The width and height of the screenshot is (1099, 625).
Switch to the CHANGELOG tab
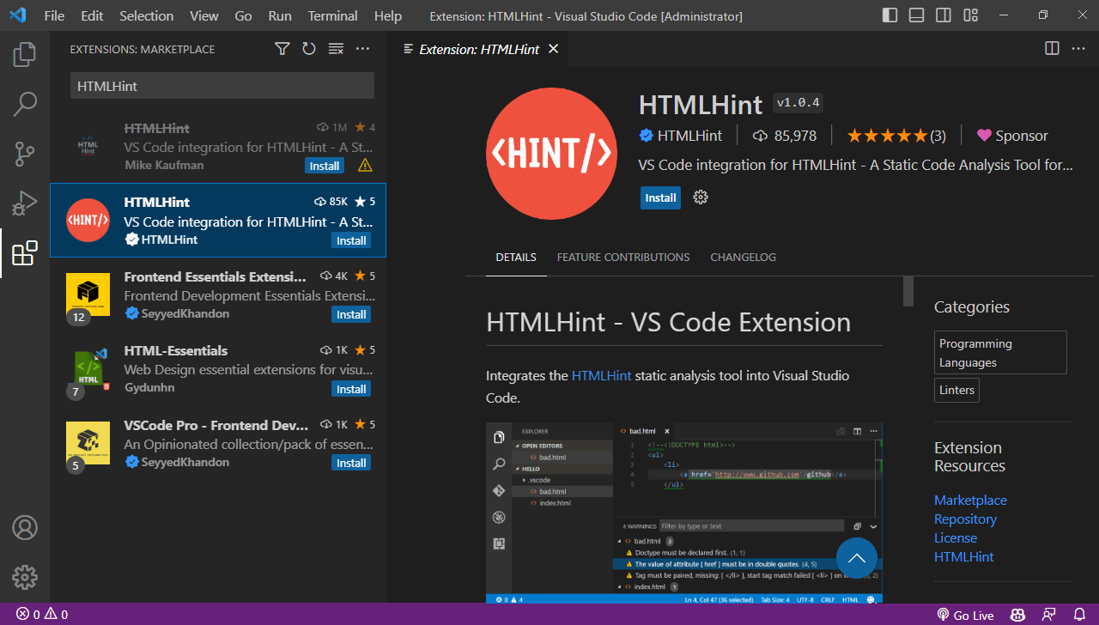pyautogui.click(x=743, y=257)
